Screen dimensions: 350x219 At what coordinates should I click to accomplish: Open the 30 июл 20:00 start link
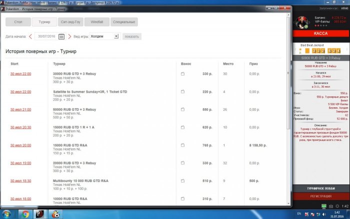pyautogui.click(x=21, y=145)
